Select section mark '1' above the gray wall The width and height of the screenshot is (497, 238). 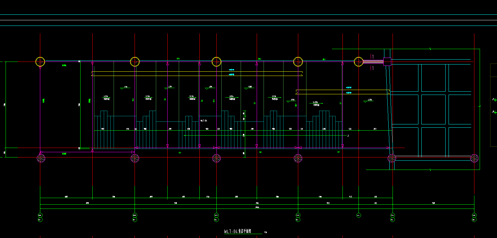[373, 56]
